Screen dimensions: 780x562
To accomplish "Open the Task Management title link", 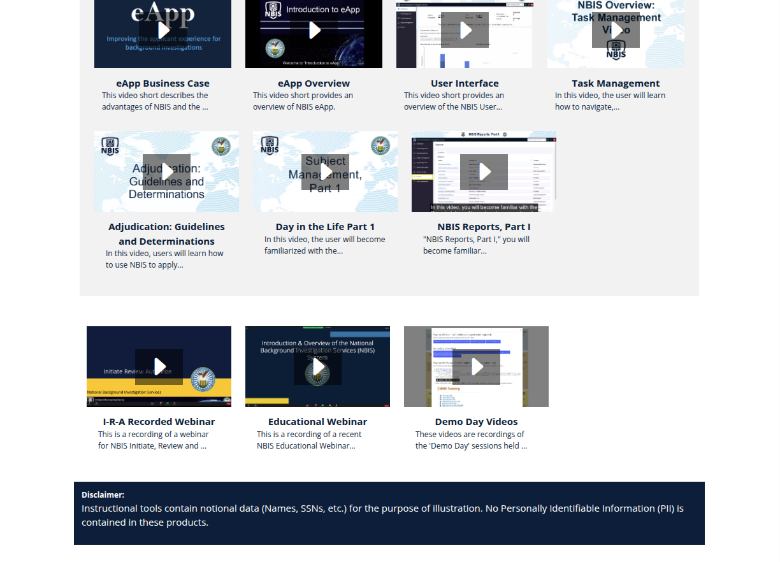I will coord(616,83).
